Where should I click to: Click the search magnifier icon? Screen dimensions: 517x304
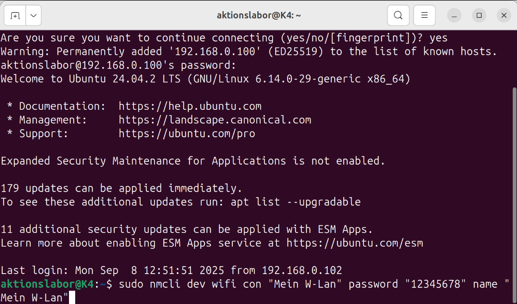[x=398, y=16]
